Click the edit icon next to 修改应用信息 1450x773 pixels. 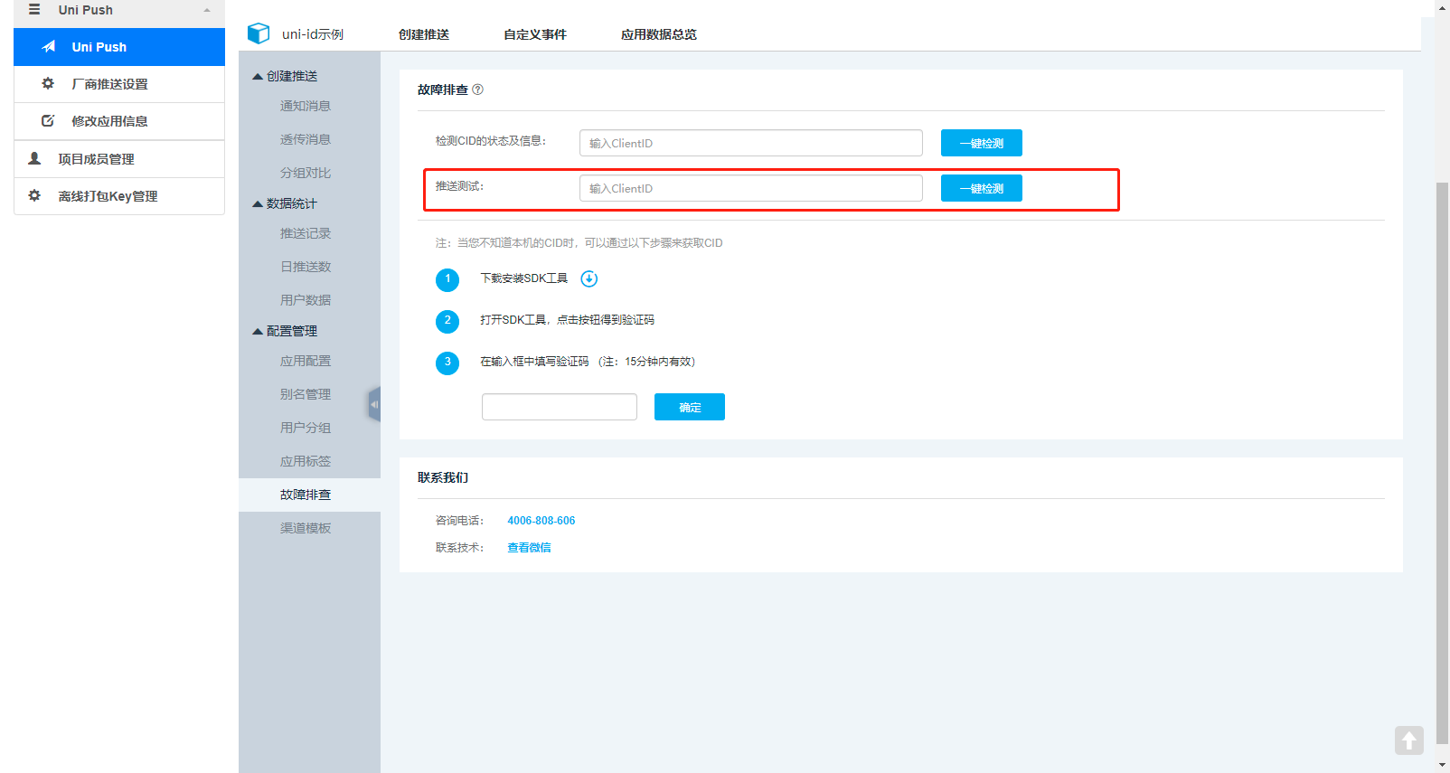coord(48,120)
